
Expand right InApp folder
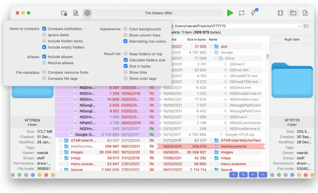(x=211, y=158)
